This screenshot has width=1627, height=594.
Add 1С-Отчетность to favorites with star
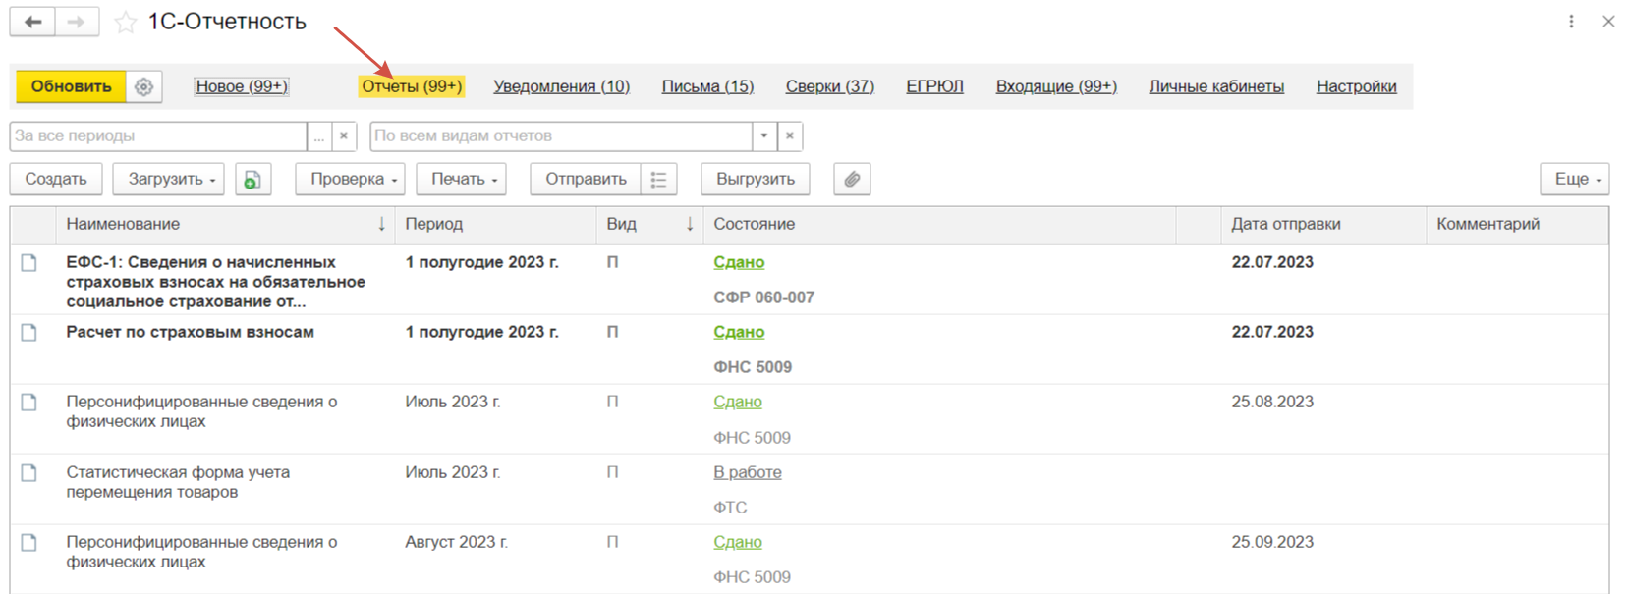(x=126, y=22)
